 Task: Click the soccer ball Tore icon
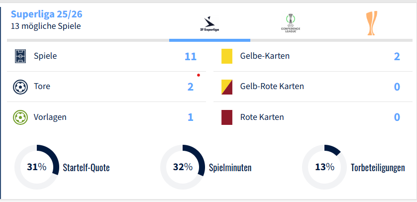click(20, 87)
